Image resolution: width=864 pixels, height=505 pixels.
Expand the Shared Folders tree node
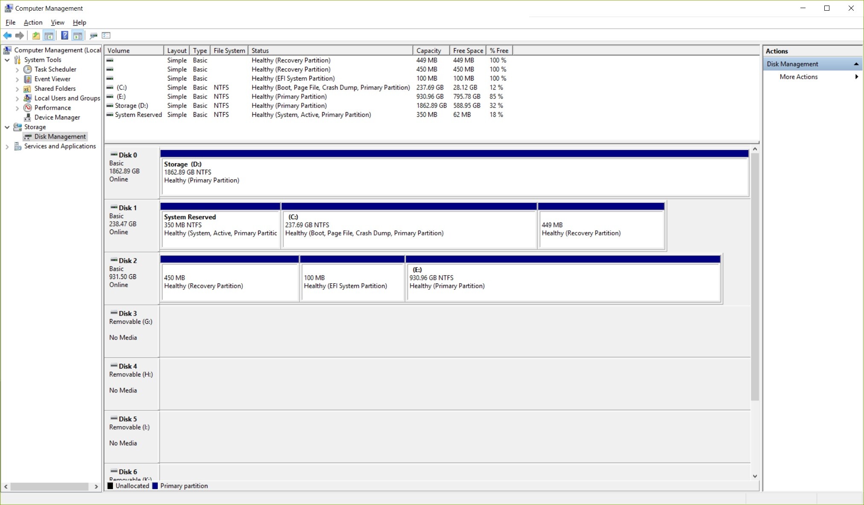[x=17, y=89]
